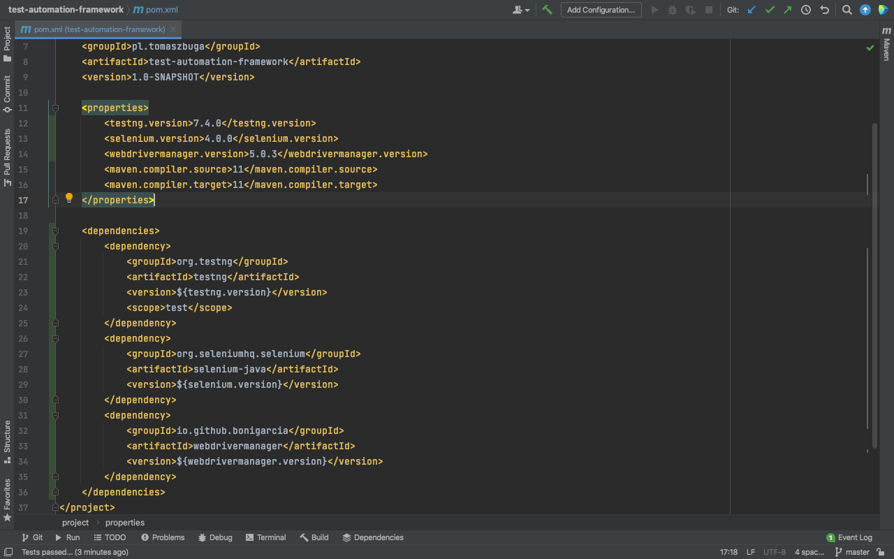Collapse the selenium dependency at line 26
Viewport: 894px width, 559px height.
pos(55,338)
